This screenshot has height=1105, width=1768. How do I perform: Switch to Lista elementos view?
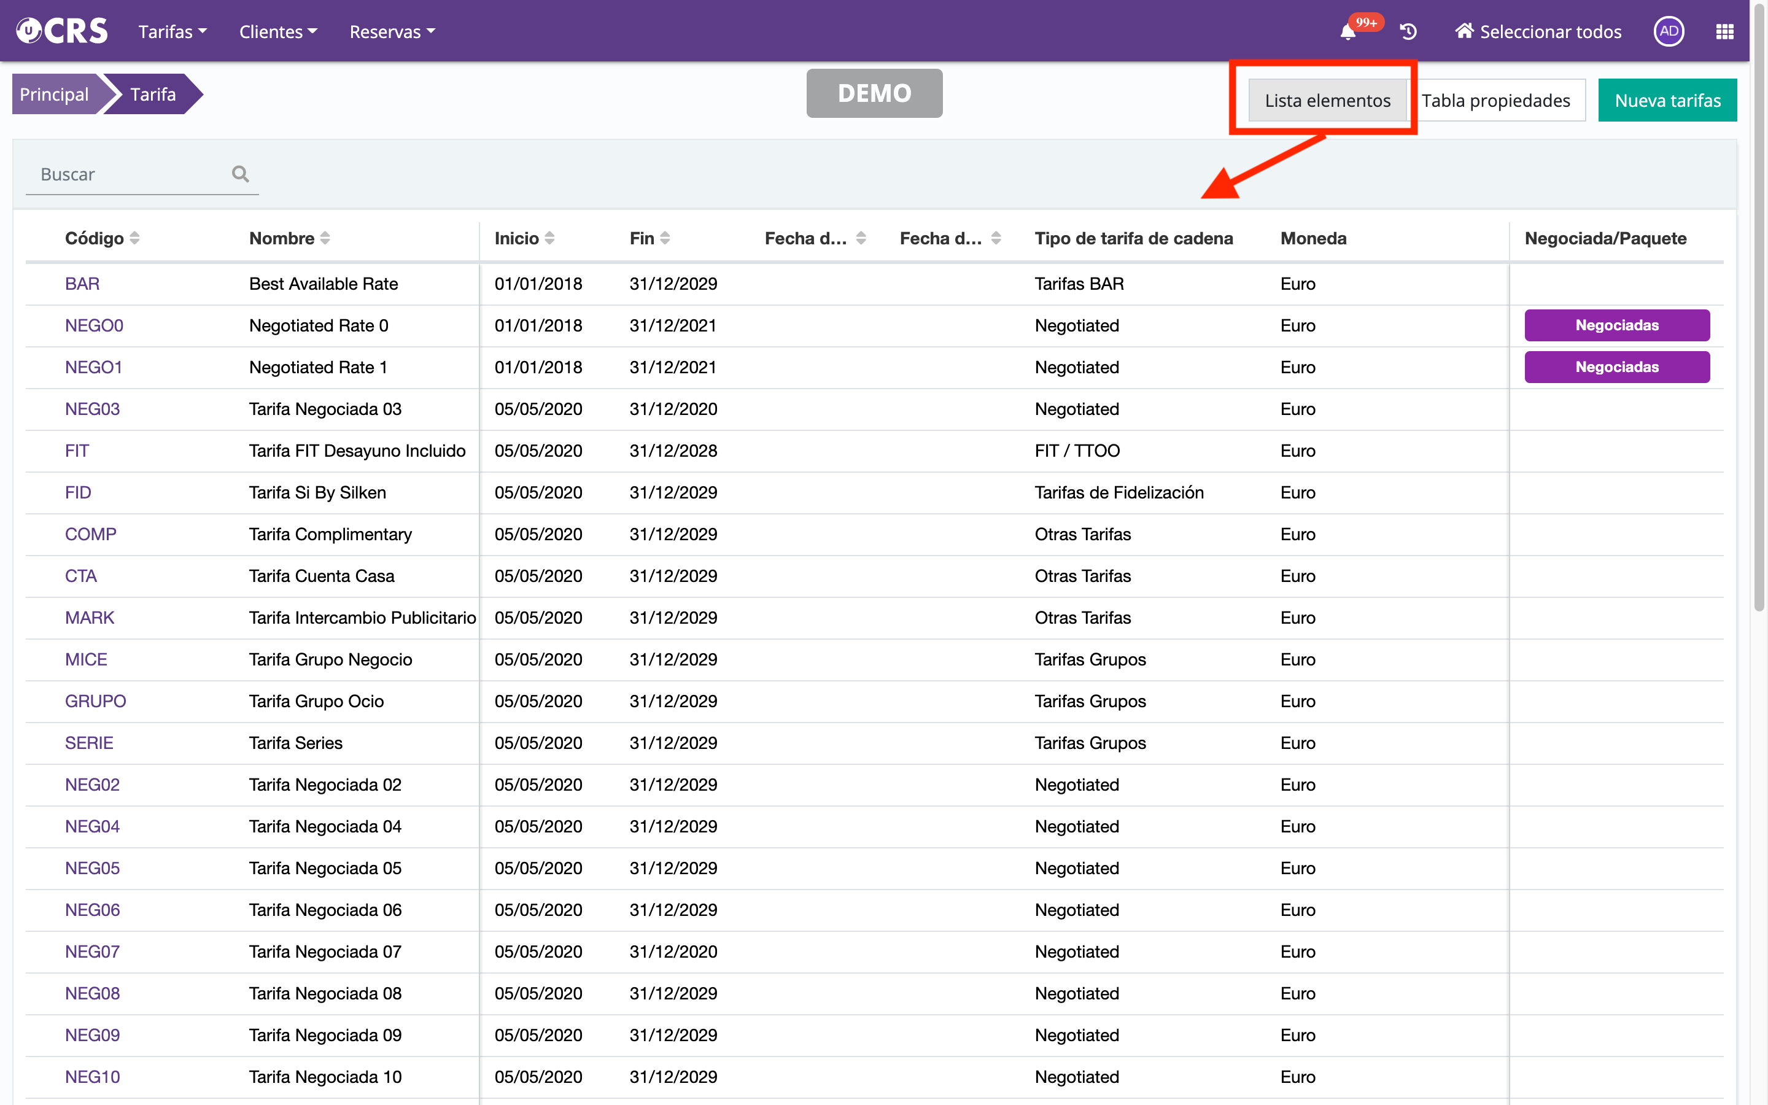(x=1327, y=100)
